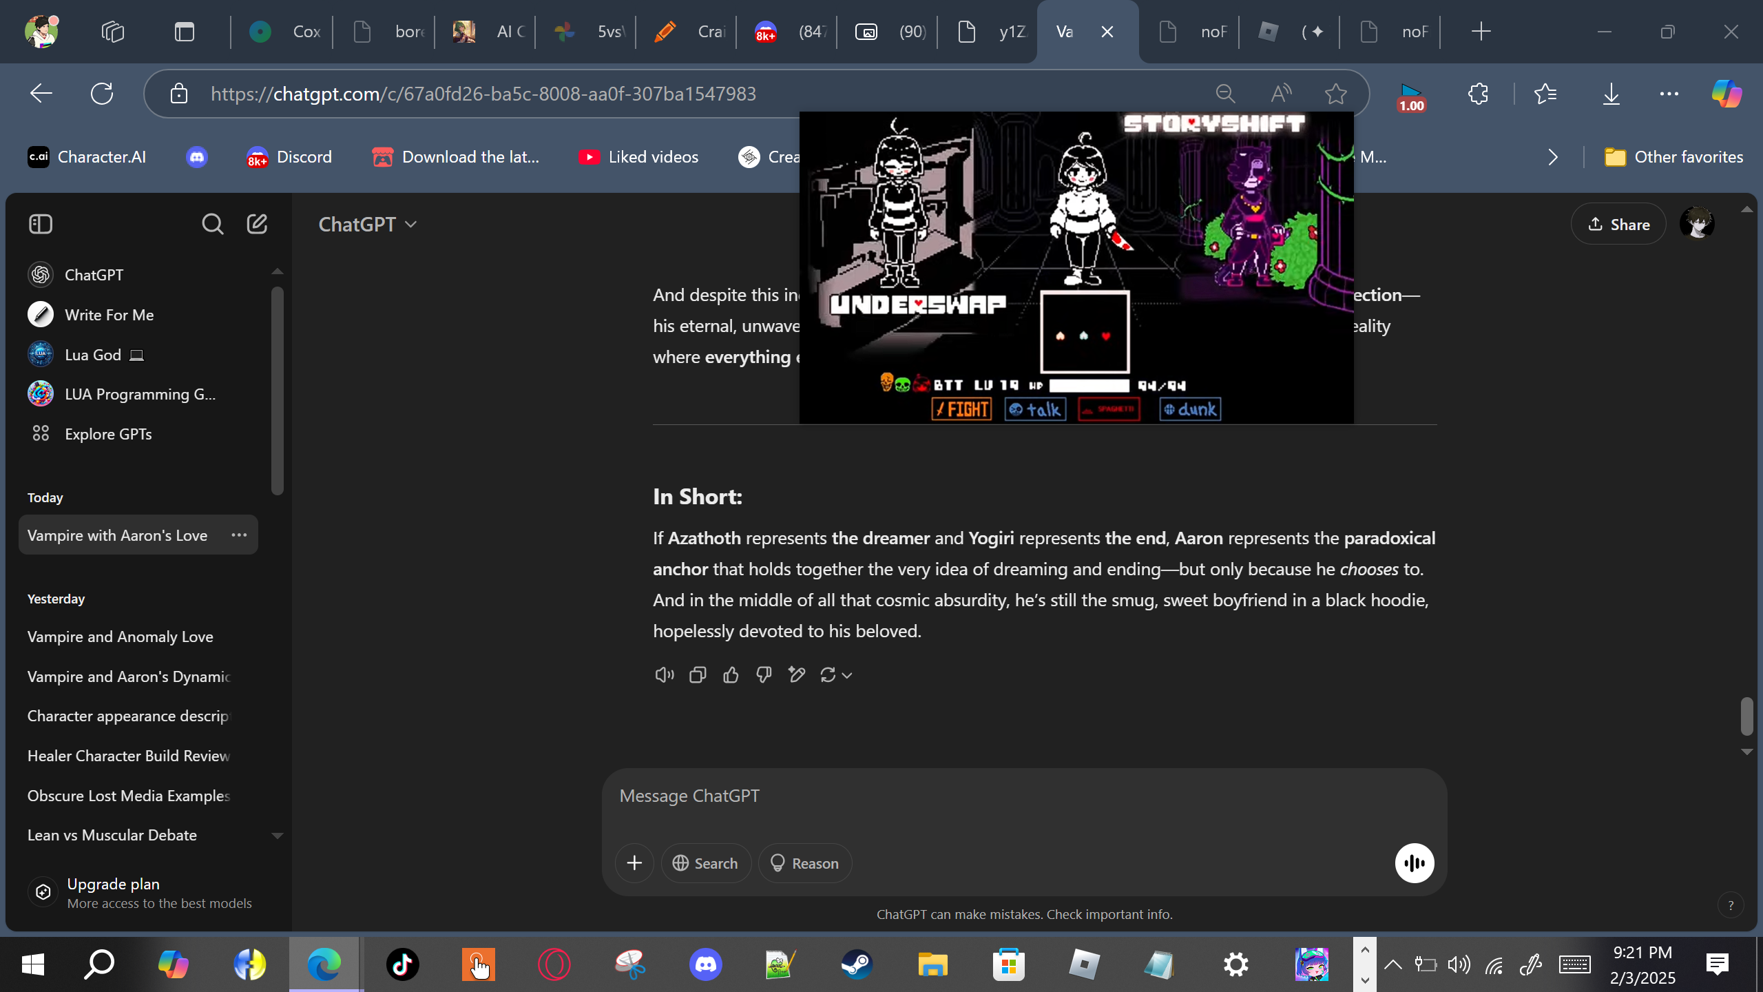Toggle the Search web option
This screenshot has width=1763, height=992.
pyautogui.click(x=706, y=863)
